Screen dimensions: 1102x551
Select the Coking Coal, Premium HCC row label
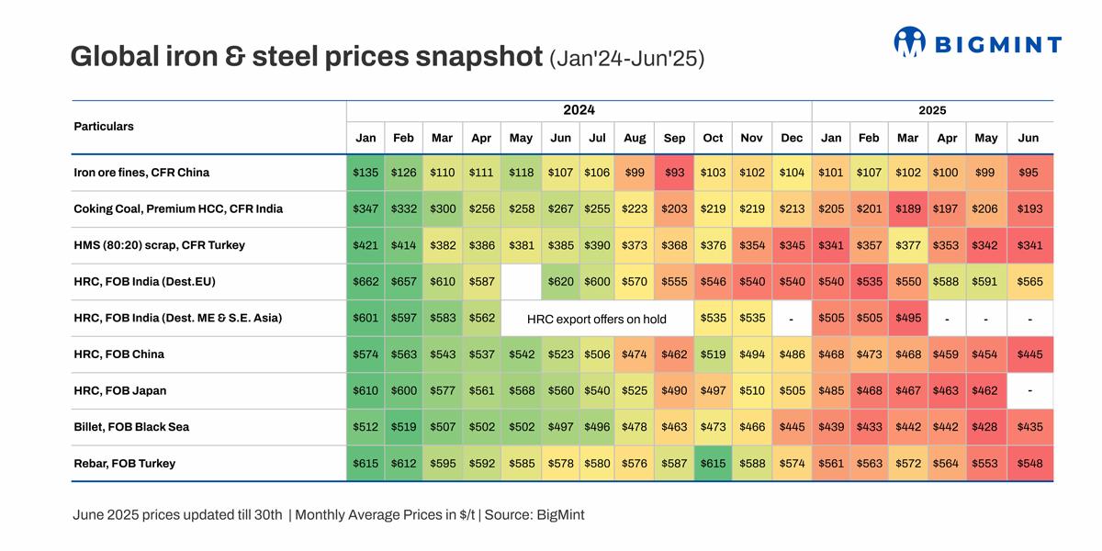click(178, 209)
